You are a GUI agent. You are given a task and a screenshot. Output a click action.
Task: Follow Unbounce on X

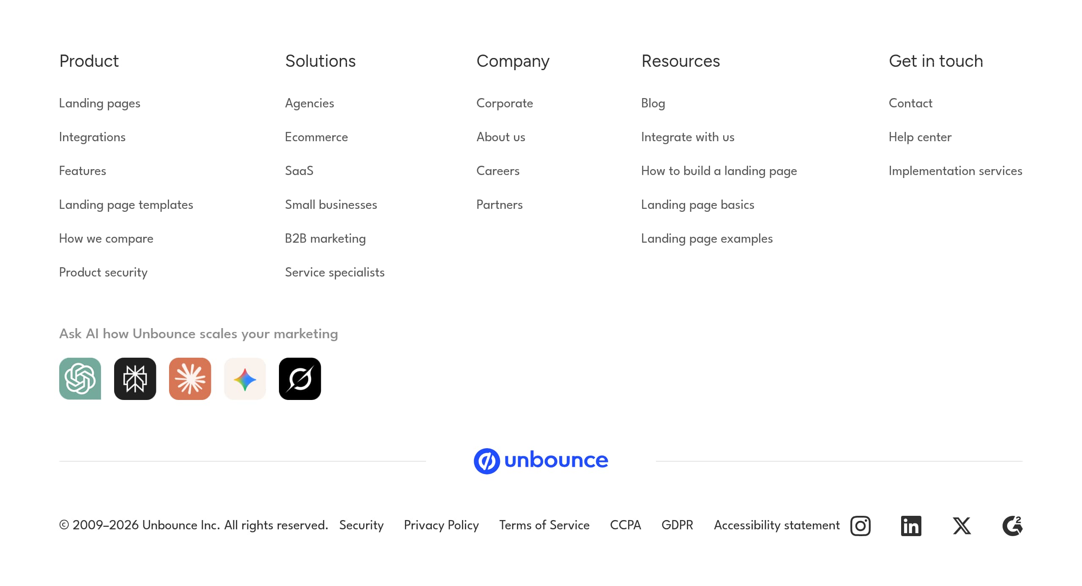click(x=962, y=526)
